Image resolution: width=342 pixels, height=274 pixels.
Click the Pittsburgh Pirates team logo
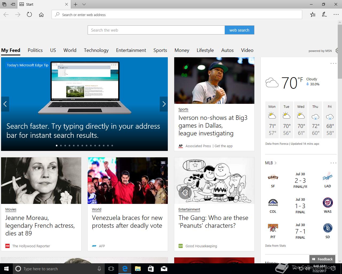[273, 228]
